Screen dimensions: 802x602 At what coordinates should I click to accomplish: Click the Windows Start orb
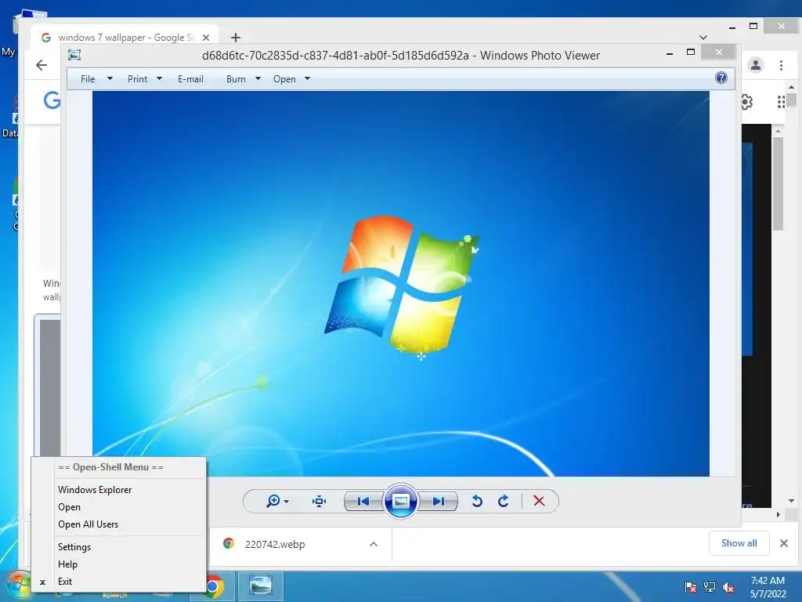coord(19,586)
